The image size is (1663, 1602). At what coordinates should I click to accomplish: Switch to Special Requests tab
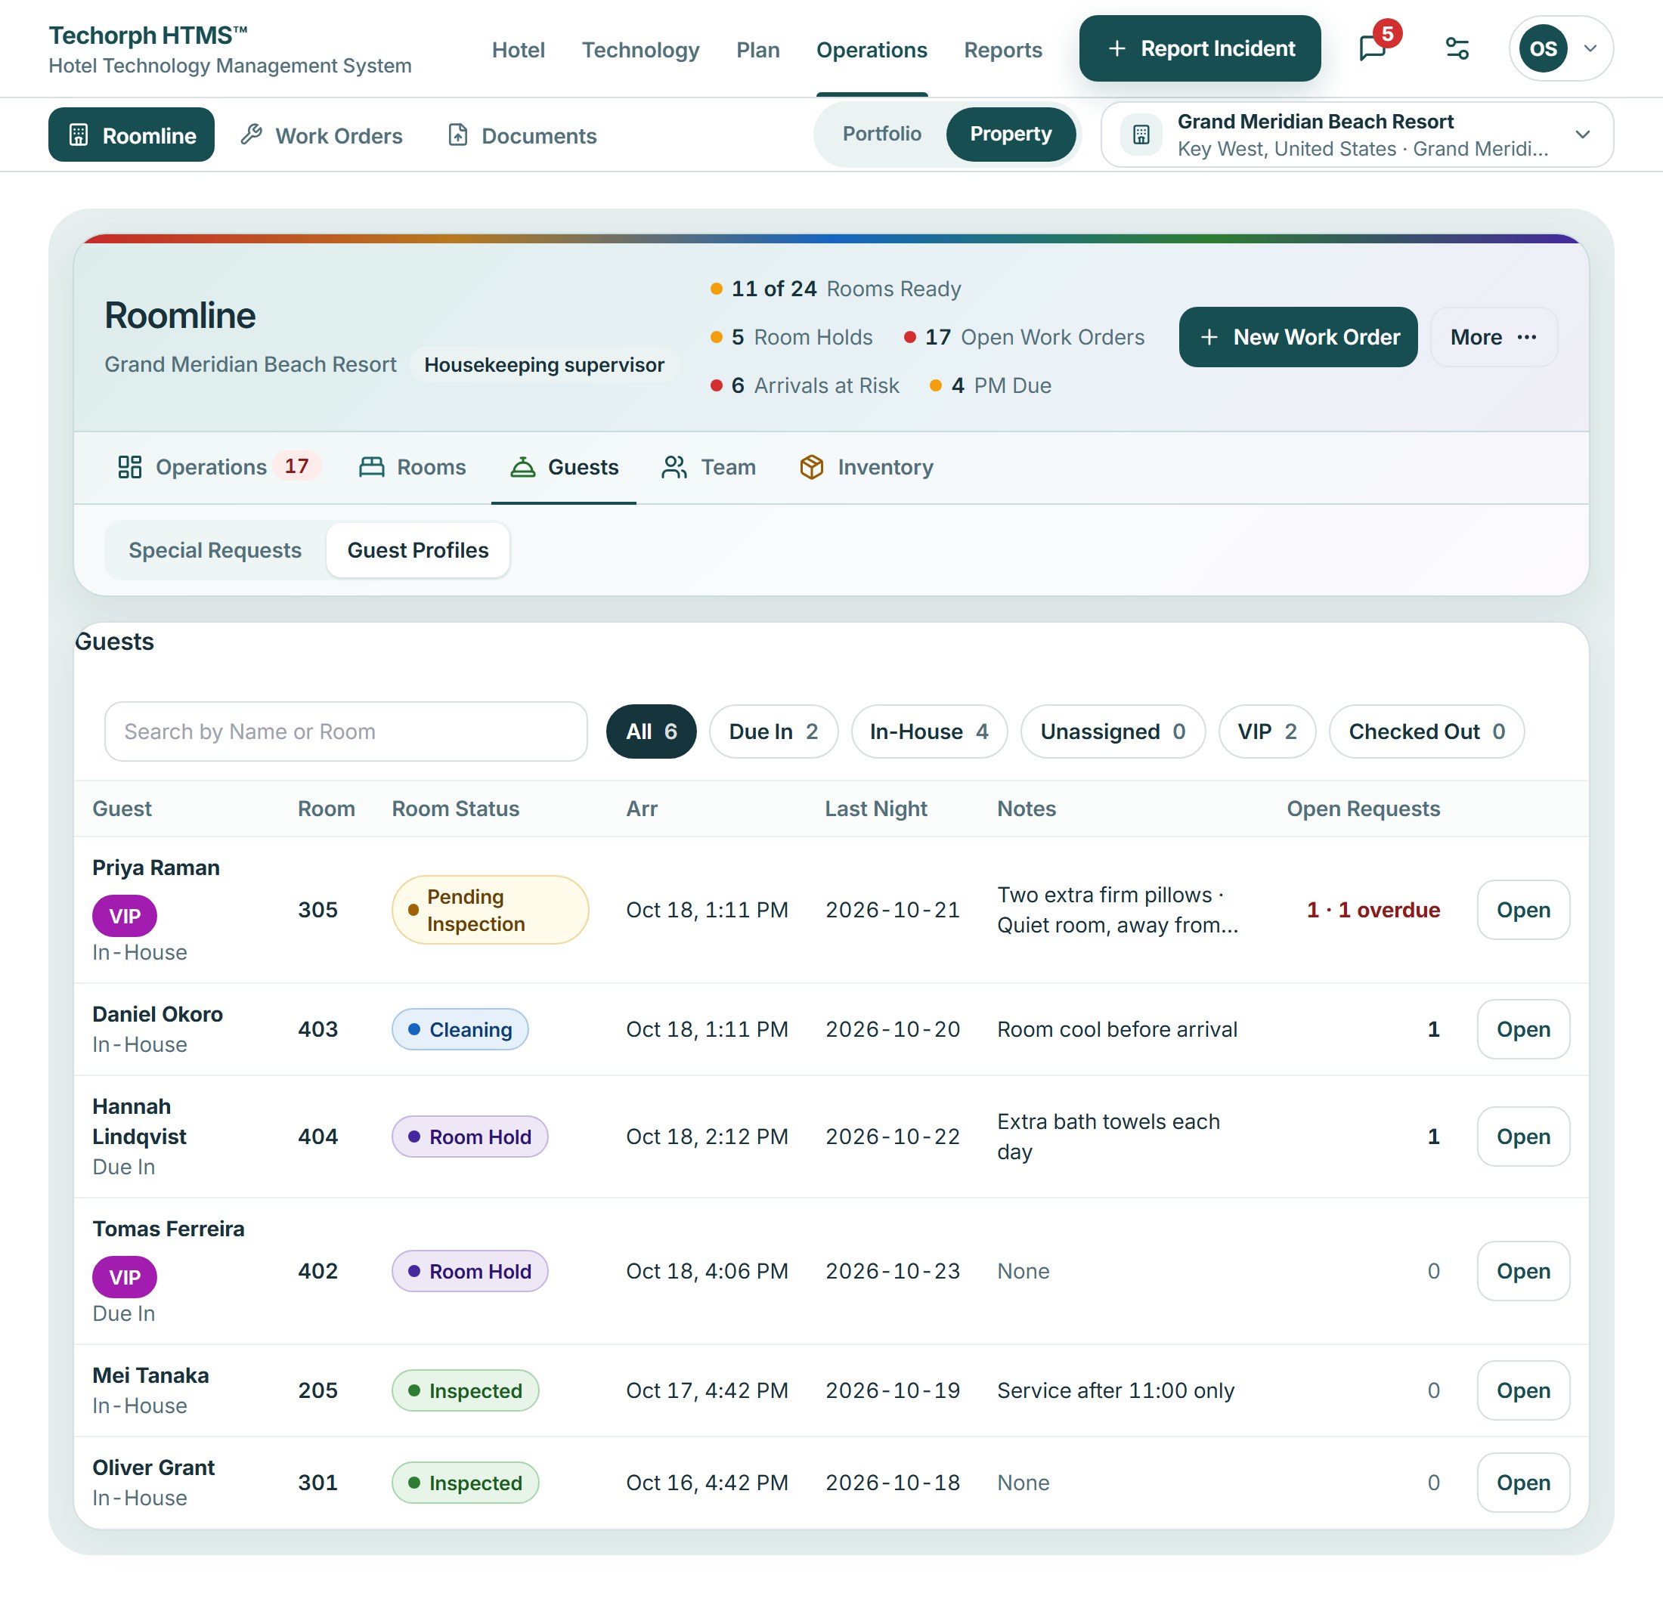[x=215, y=549]
